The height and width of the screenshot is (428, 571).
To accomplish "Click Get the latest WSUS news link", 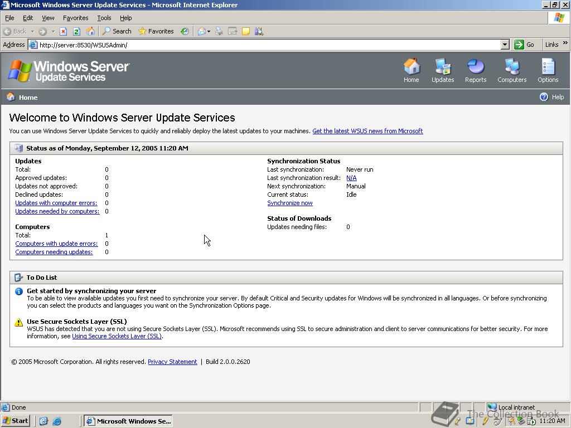I will (x=367, y=131).
